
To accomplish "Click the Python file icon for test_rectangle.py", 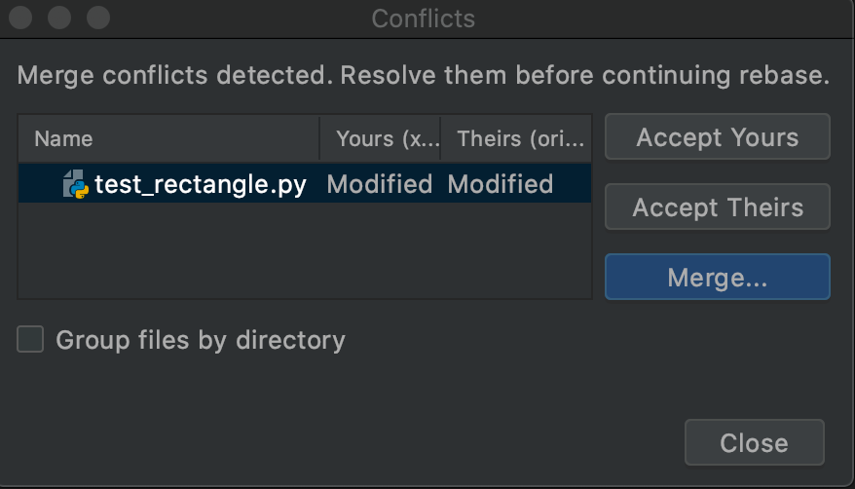I will coord(76,184).
